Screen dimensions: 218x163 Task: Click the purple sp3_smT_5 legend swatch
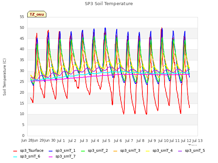[x=180, y=151]
